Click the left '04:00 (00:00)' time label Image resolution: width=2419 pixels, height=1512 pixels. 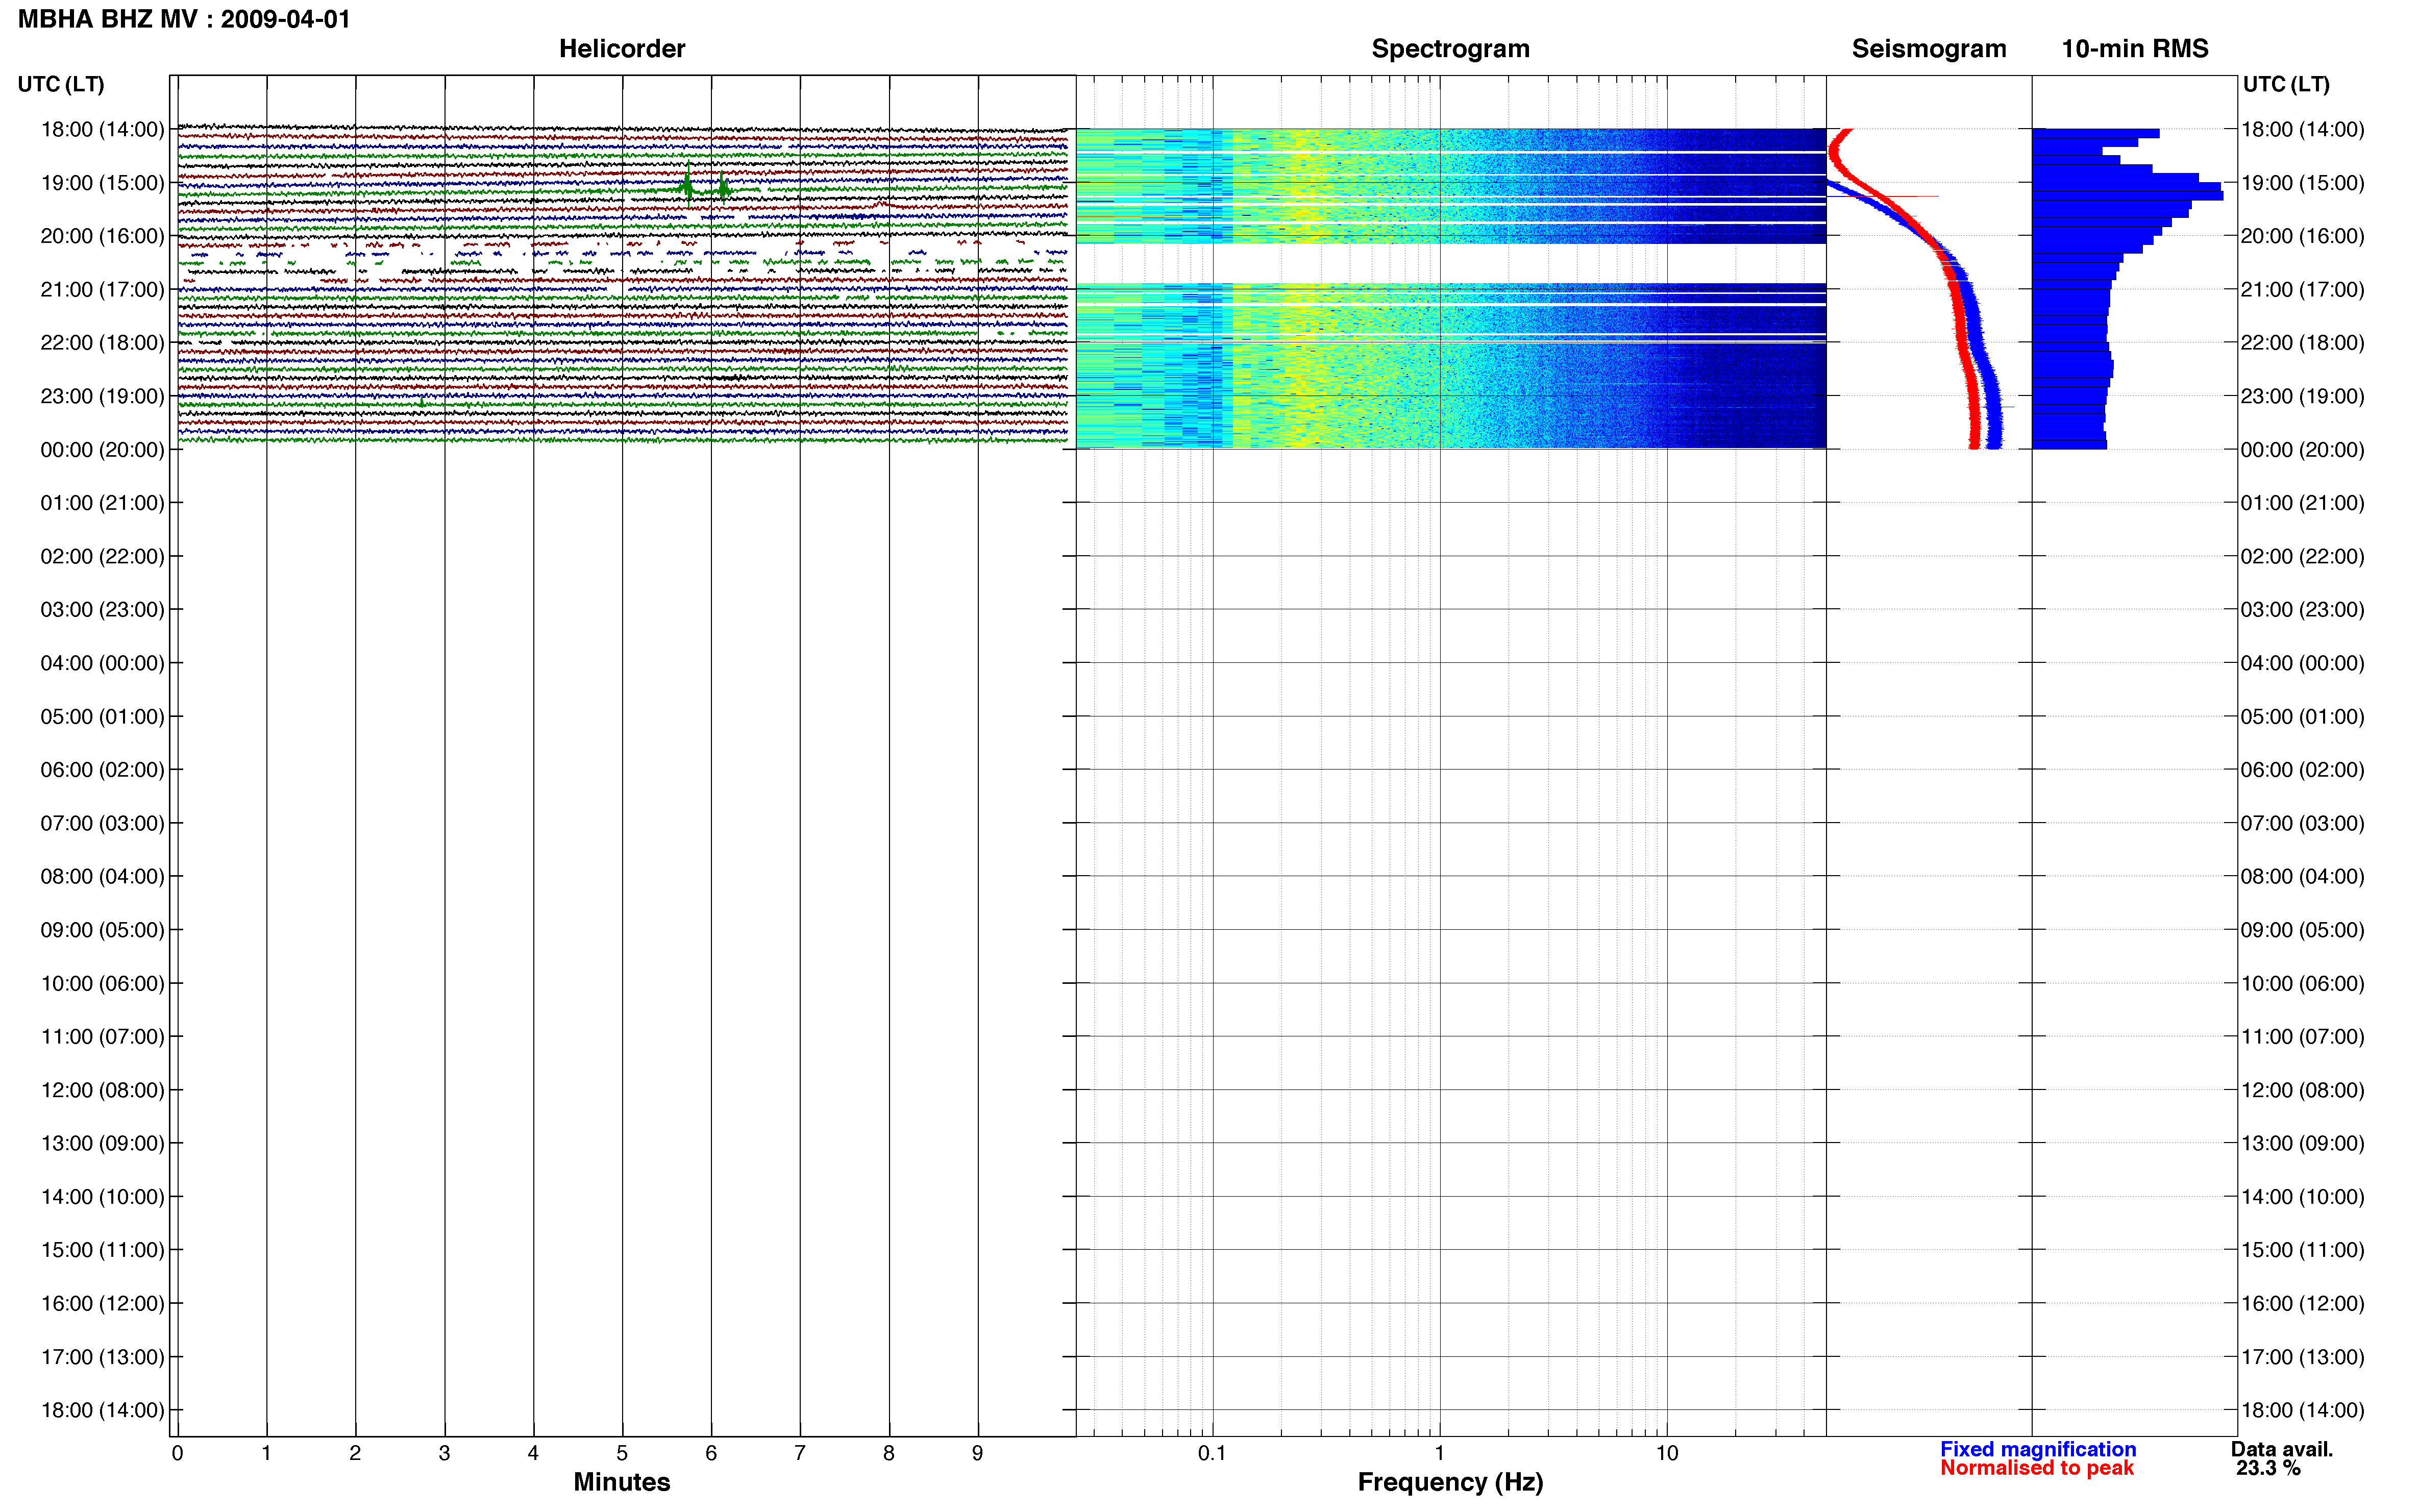(x=102, y=663)
